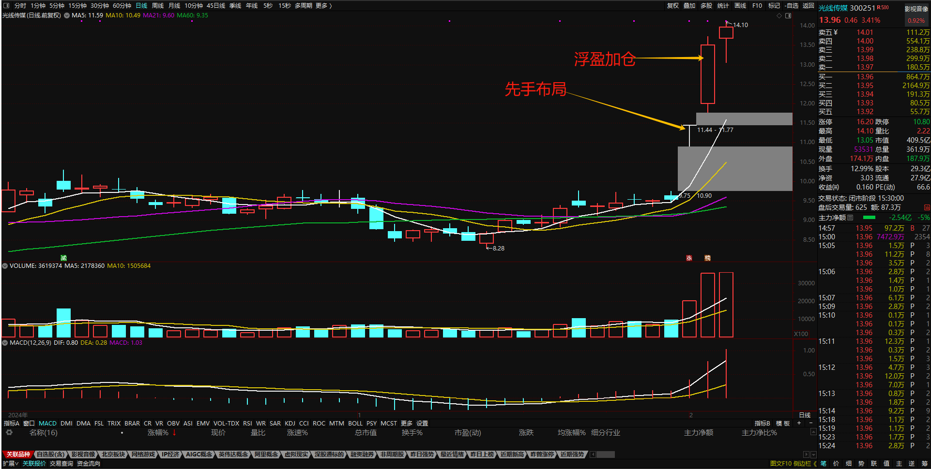Click the tab list down arrow at bottom
931x469 pixels.
813,454
